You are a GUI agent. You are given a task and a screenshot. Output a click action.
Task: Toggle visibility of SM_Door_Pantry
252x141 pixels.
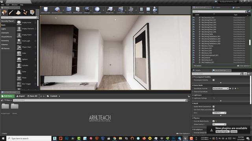(x=194, y=46)
